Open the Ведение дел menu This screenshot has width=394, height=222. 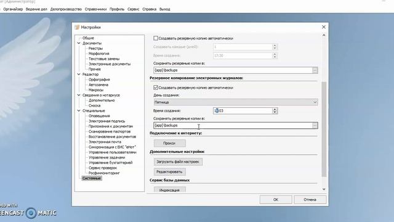point(36,9)
